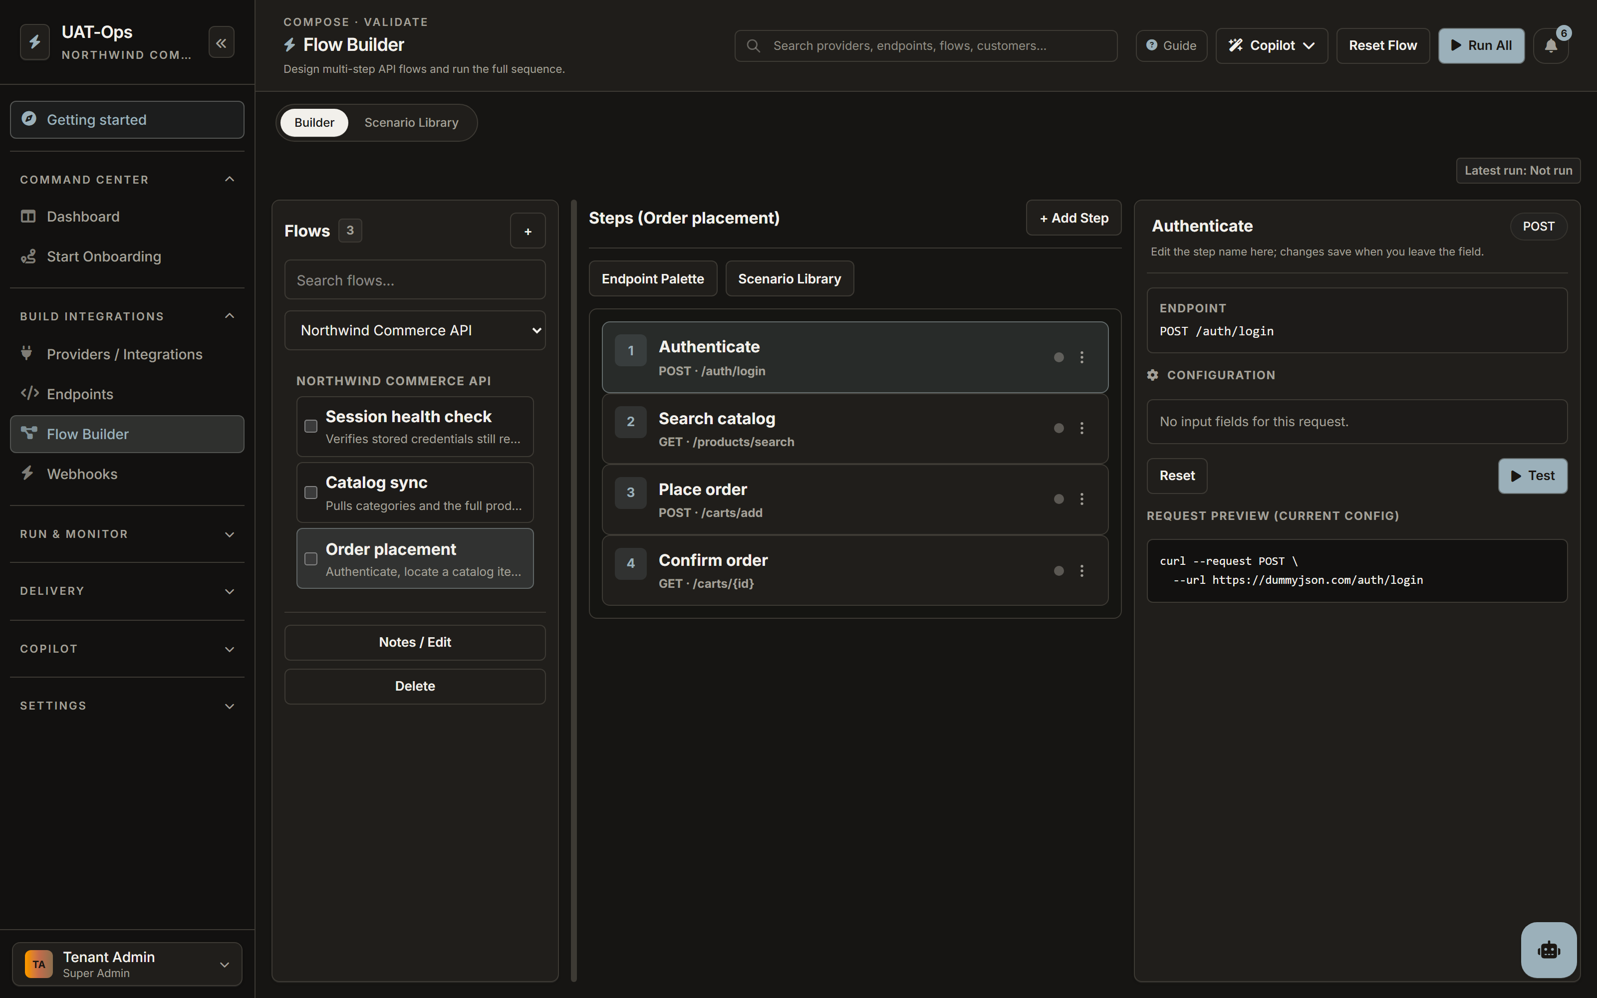1597x998 pixels.
Task: Click the + Add Step button
Action: point(1073,218)
